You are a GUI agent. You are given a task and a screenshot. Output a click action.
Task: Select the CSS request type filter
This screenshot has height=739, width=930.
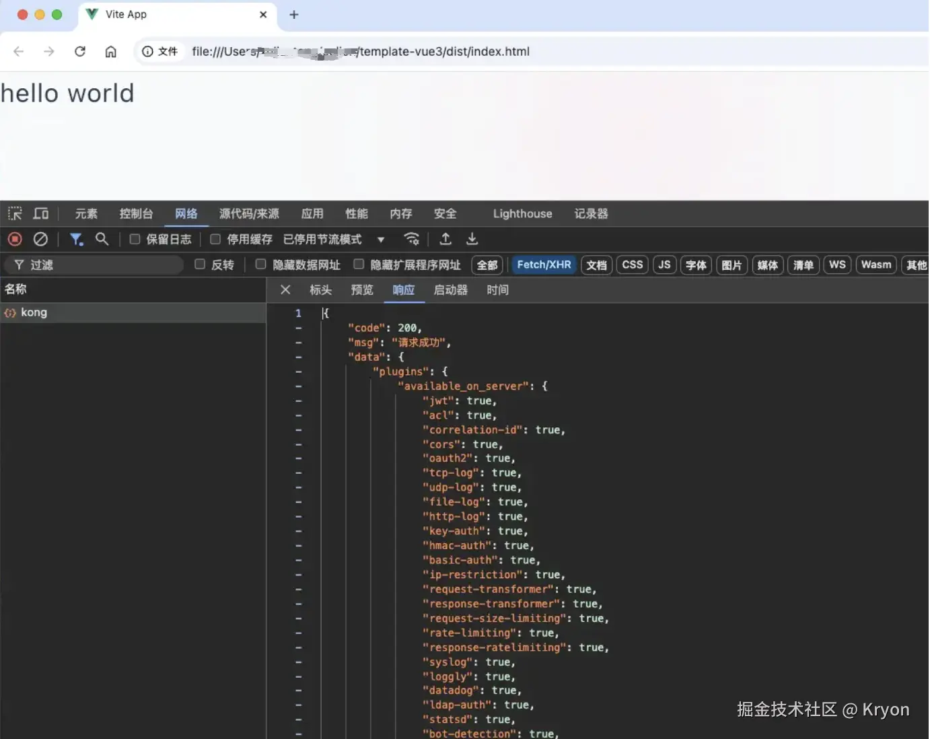(633, 265)
